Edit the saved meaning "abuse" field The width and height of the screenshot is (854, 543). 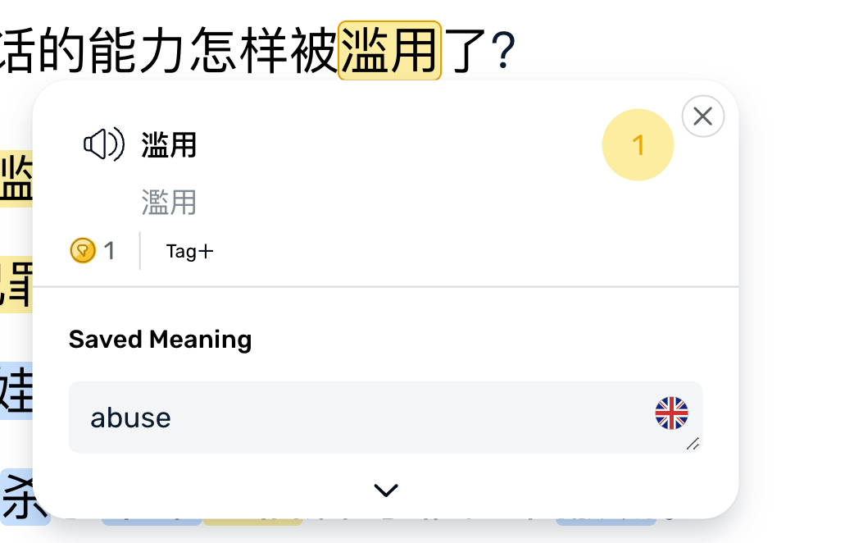pyautogui.click(x=385, y=417)
